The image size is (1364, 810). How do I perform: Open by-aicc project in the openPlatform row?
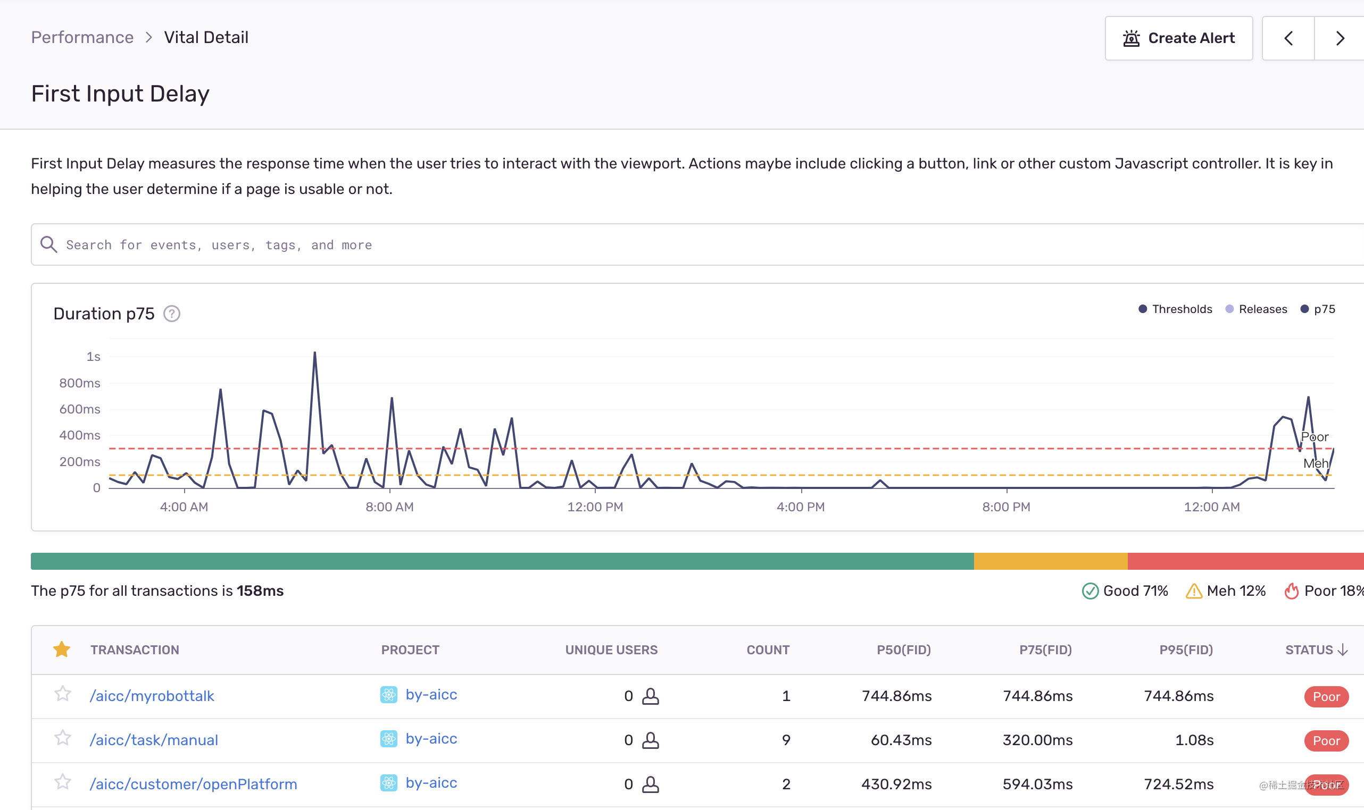pyautogui.click(x=431, y=783)
